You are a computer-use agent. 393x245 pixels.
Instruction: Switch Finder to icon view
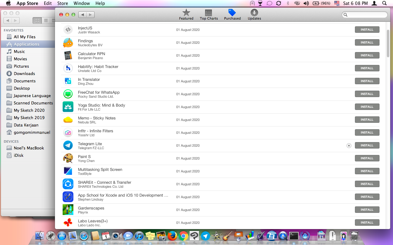pyautogui.click(x=37, y=21)
